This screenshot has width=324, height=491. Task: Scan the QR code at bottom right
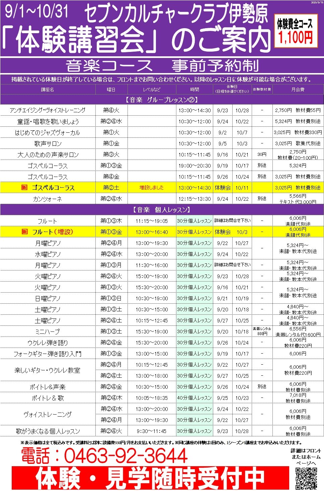point(306,479)
